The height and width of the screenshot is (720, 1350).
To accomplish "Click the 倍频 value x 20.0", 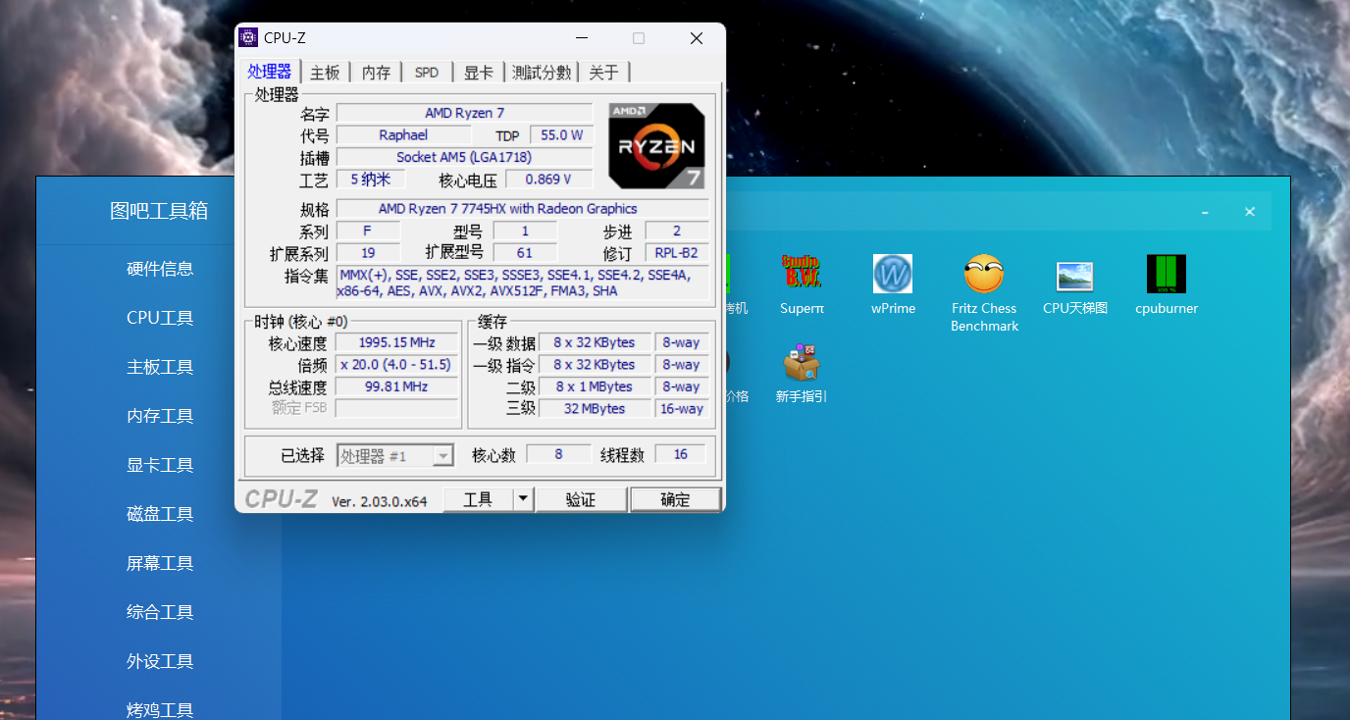I will [396, 364].
